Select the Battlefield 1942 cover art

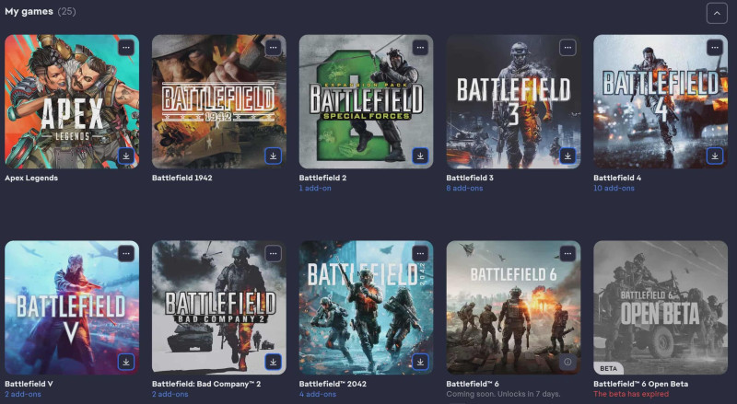tap(219, 101)
